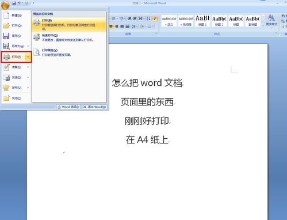Choose 关闭 (Close) in the Office menu

click(16, 98)
